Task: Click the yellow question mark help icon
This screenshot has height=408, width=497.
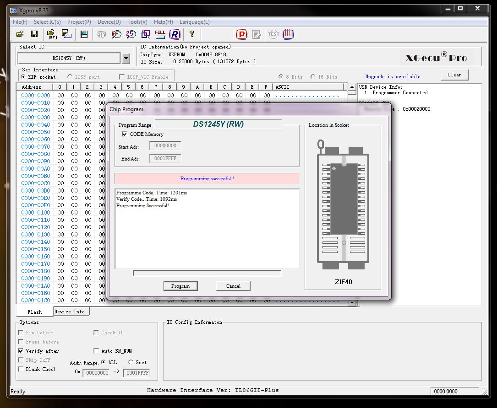Action: pos(192,34)
